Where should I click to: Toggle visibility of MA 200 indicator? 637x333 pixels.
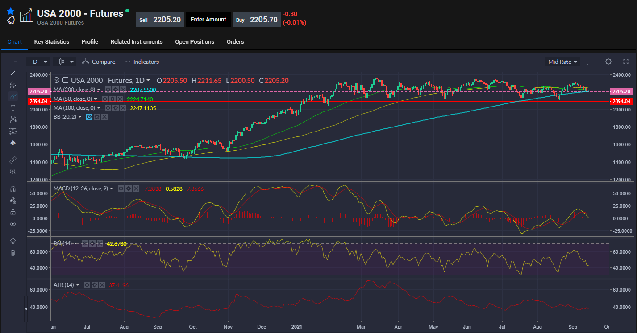(x=108, y=90)
